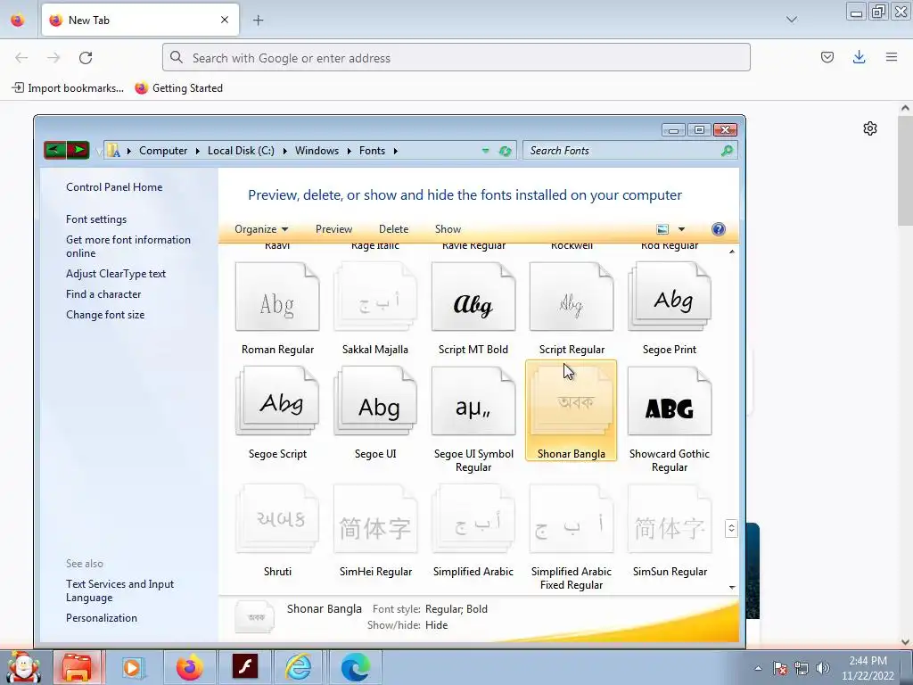Select the Segoe UI font icon
The image size is (913, 685).
click(375, 401)
